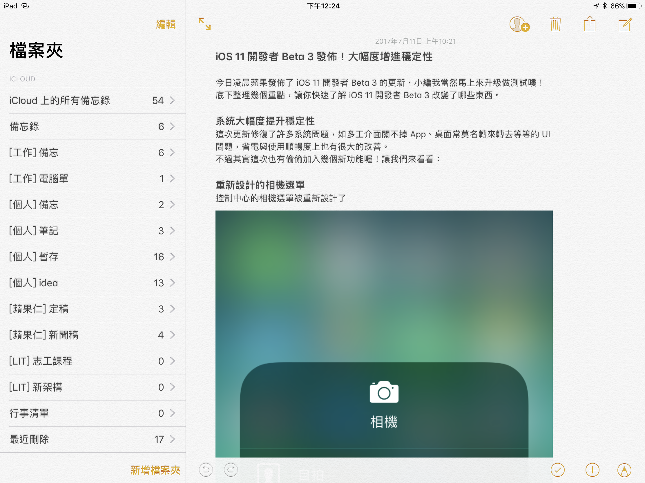Tap the 編輯 button

[166, 24]
